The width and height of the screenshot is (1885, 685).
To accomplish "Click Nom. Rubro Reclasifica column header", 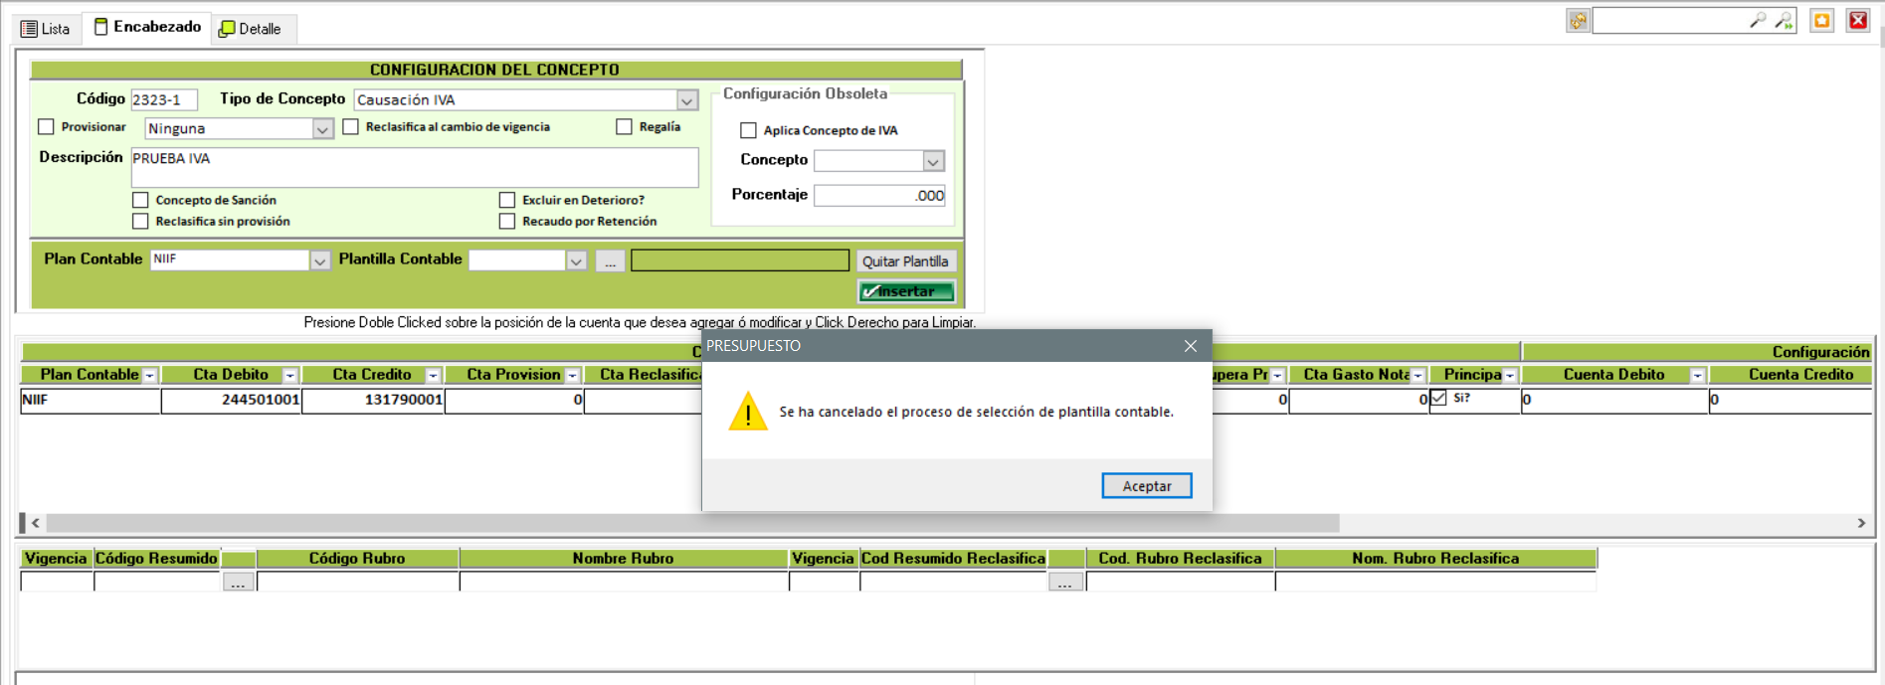I will (x=1435, y=559).
